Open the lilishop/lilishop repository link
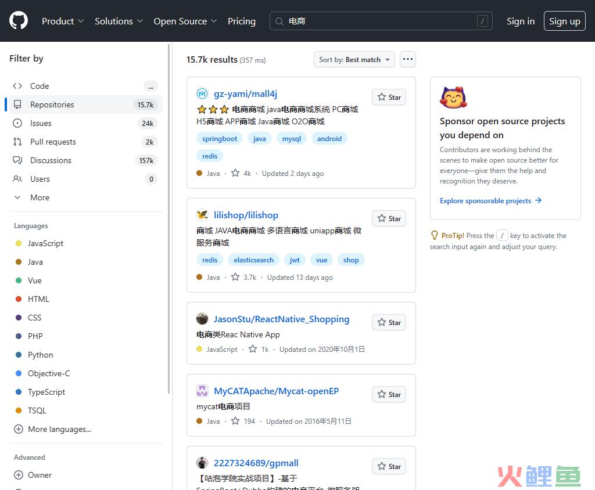The image size is (595, 490). point(246,215)
